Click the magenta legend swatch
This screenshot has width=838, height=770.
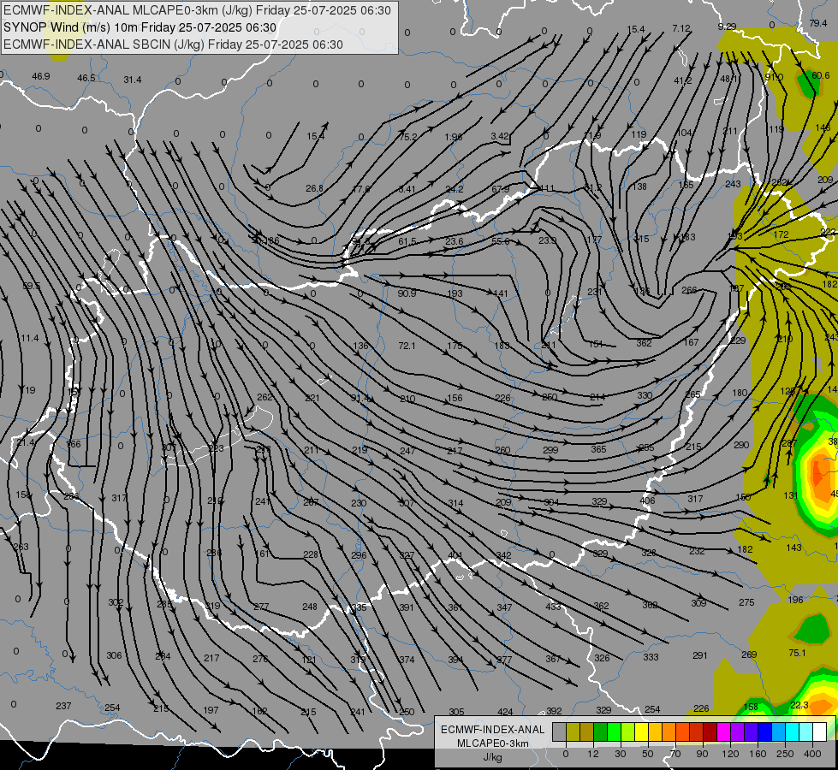[x=724, y=731]
